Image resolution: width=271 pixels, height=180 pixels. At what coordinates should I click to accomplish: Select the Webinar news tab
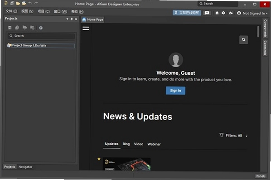pyautogui.click(x=154, y=144)
